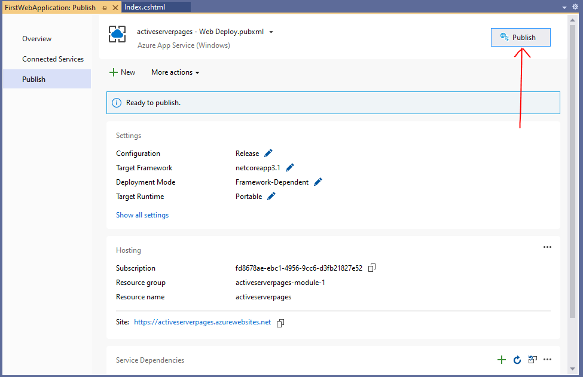Image resolution: width=583 pixels, height=377 pixels.
Task: Click the Azure App Service cloud icon
Action: click(x=117, y=34)
